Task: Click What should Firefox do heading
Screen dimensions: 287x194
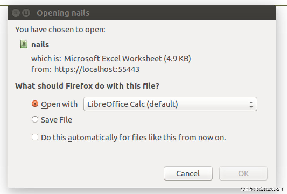Action: [x=87, y=86]
